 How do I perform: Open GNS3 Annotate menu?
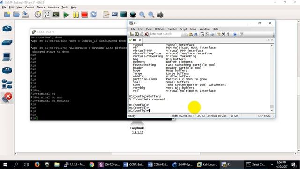pos(53,8)
